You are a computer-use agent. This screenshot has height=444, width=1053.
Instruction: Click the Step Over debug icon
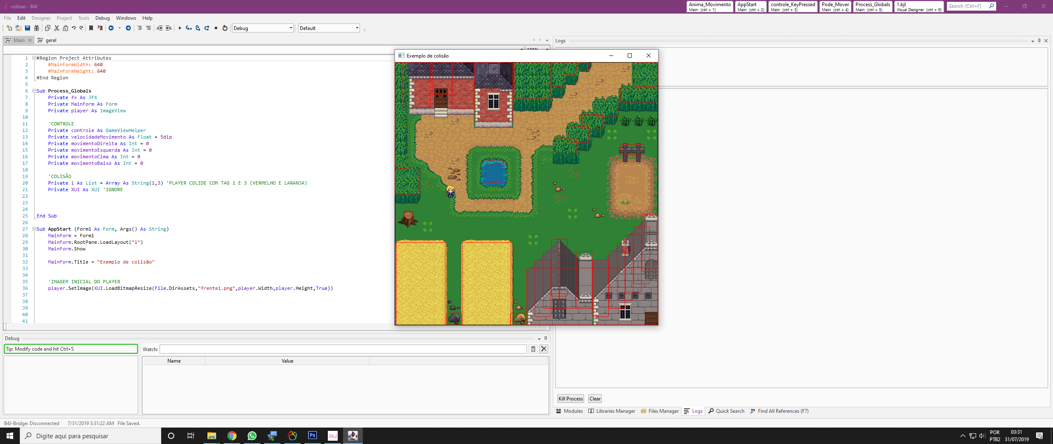click(198, 28)
